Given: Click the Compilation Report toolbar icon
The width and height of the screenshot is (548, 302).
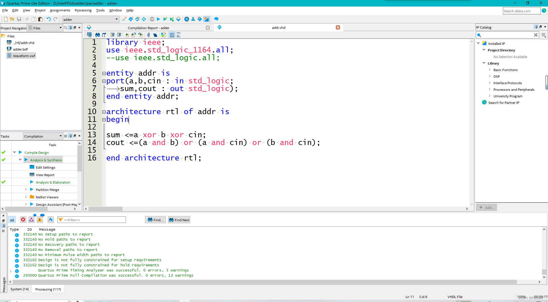Looking at the screenshot, I should (178, 19).
